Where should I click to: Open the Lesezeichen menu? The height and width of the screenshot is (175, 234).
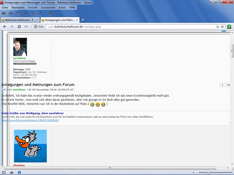48,8
